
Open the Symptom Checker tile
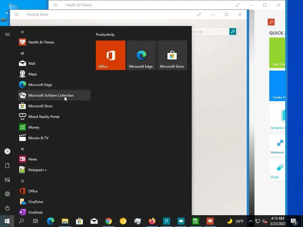pos(277,118)
